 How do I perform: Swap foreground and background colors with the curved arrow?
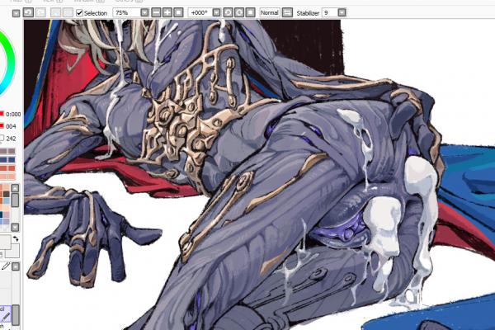point(15,239)
